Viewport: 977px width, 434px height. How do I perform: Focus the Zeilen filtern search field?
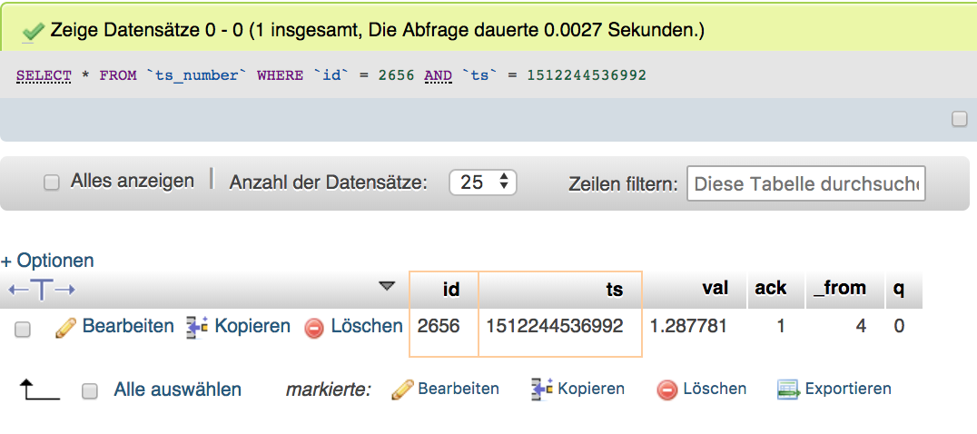805,183
